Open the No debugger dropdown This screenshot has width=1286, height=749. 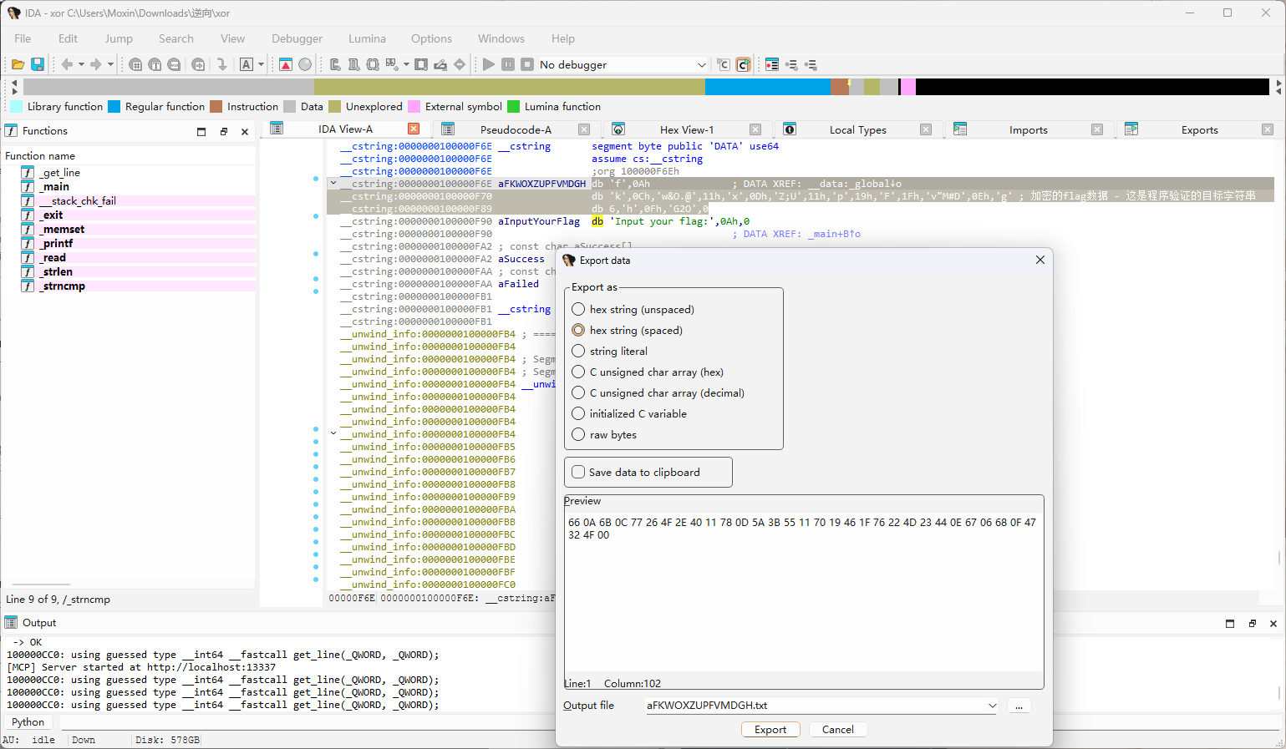(x=701, y=65)
